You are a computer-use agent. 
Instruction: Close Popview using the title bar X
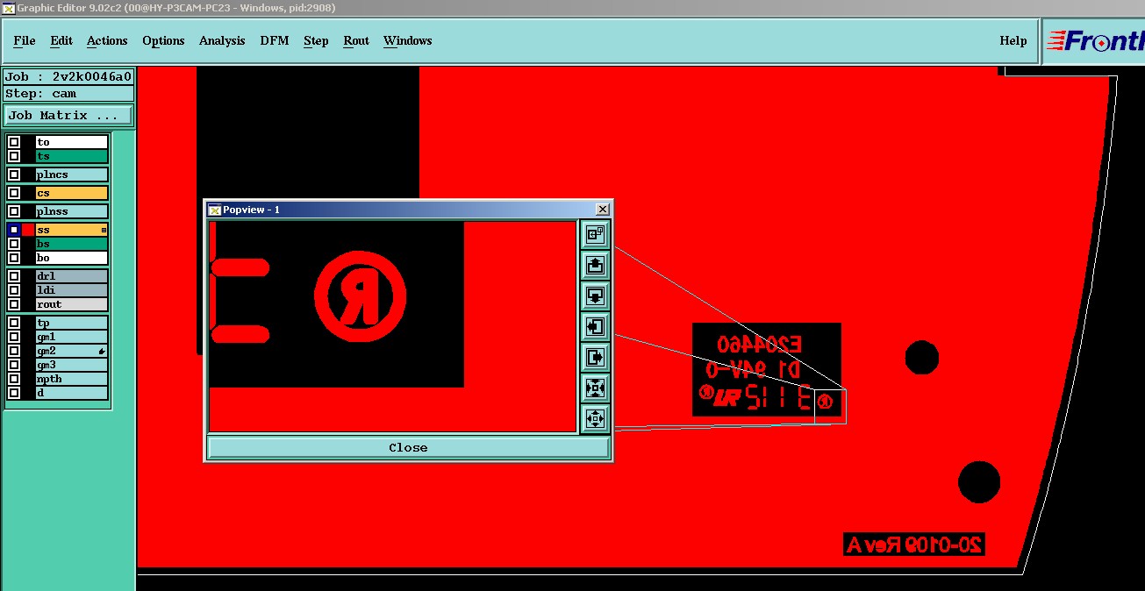602,210
